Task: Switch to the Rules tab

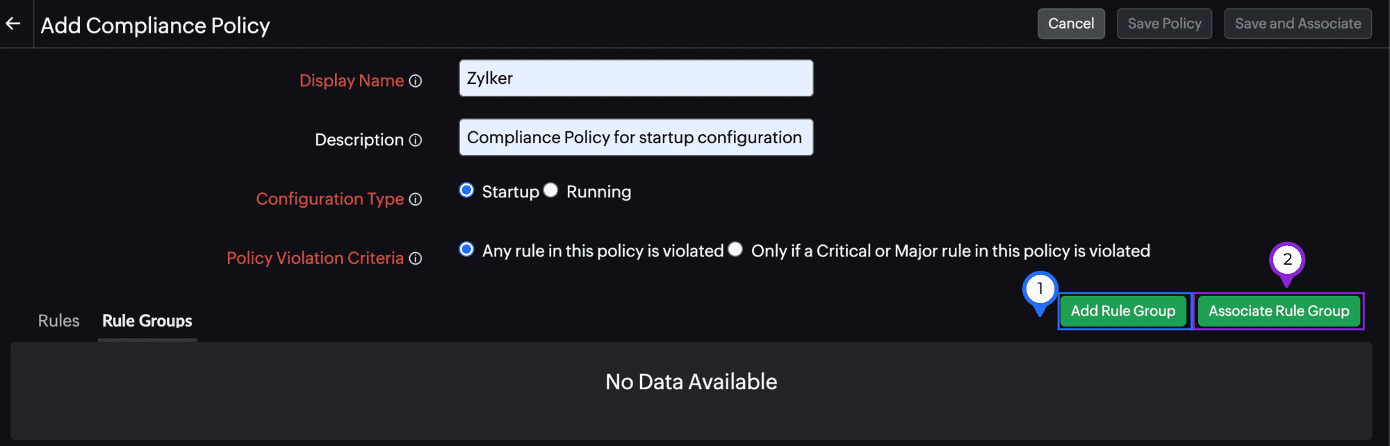Action: coord(58,321)
